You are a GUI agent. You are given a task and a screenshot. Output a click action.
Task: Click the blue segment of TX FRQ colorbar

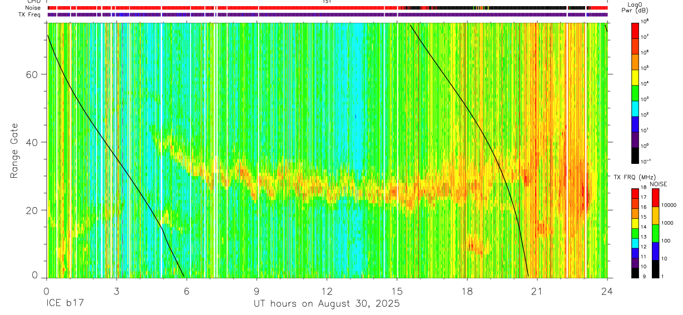click(x=635, y=253)
